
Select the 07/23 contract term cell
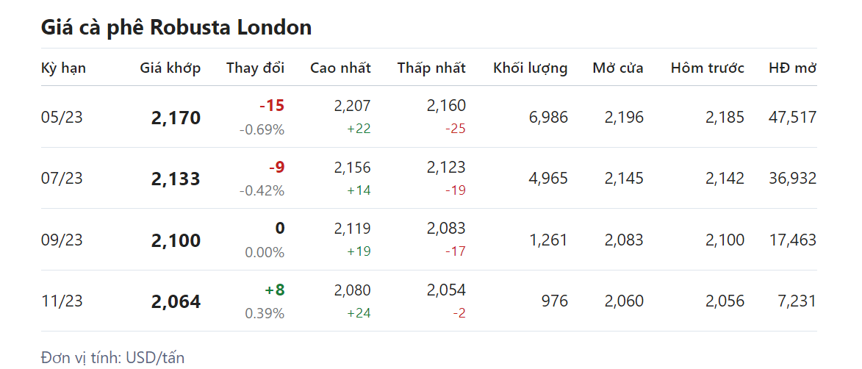(62, 179)
